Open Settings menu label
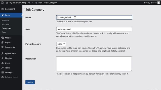The height and width of the screenshot is (90, 161). pyautogui.click(x=9, y=72)
